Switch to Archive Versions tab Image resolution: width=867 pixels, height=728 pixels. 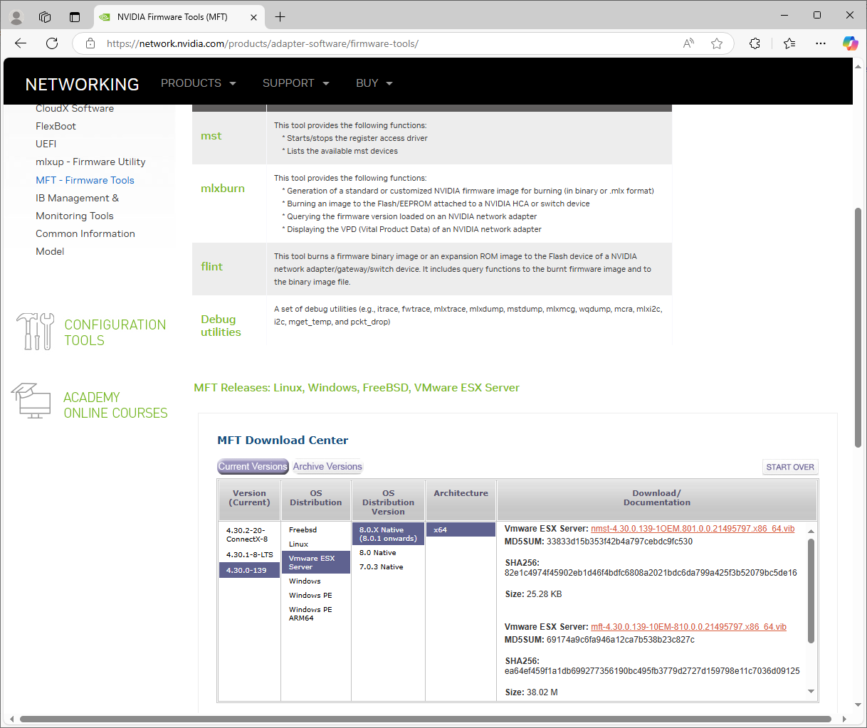[327, 467]
